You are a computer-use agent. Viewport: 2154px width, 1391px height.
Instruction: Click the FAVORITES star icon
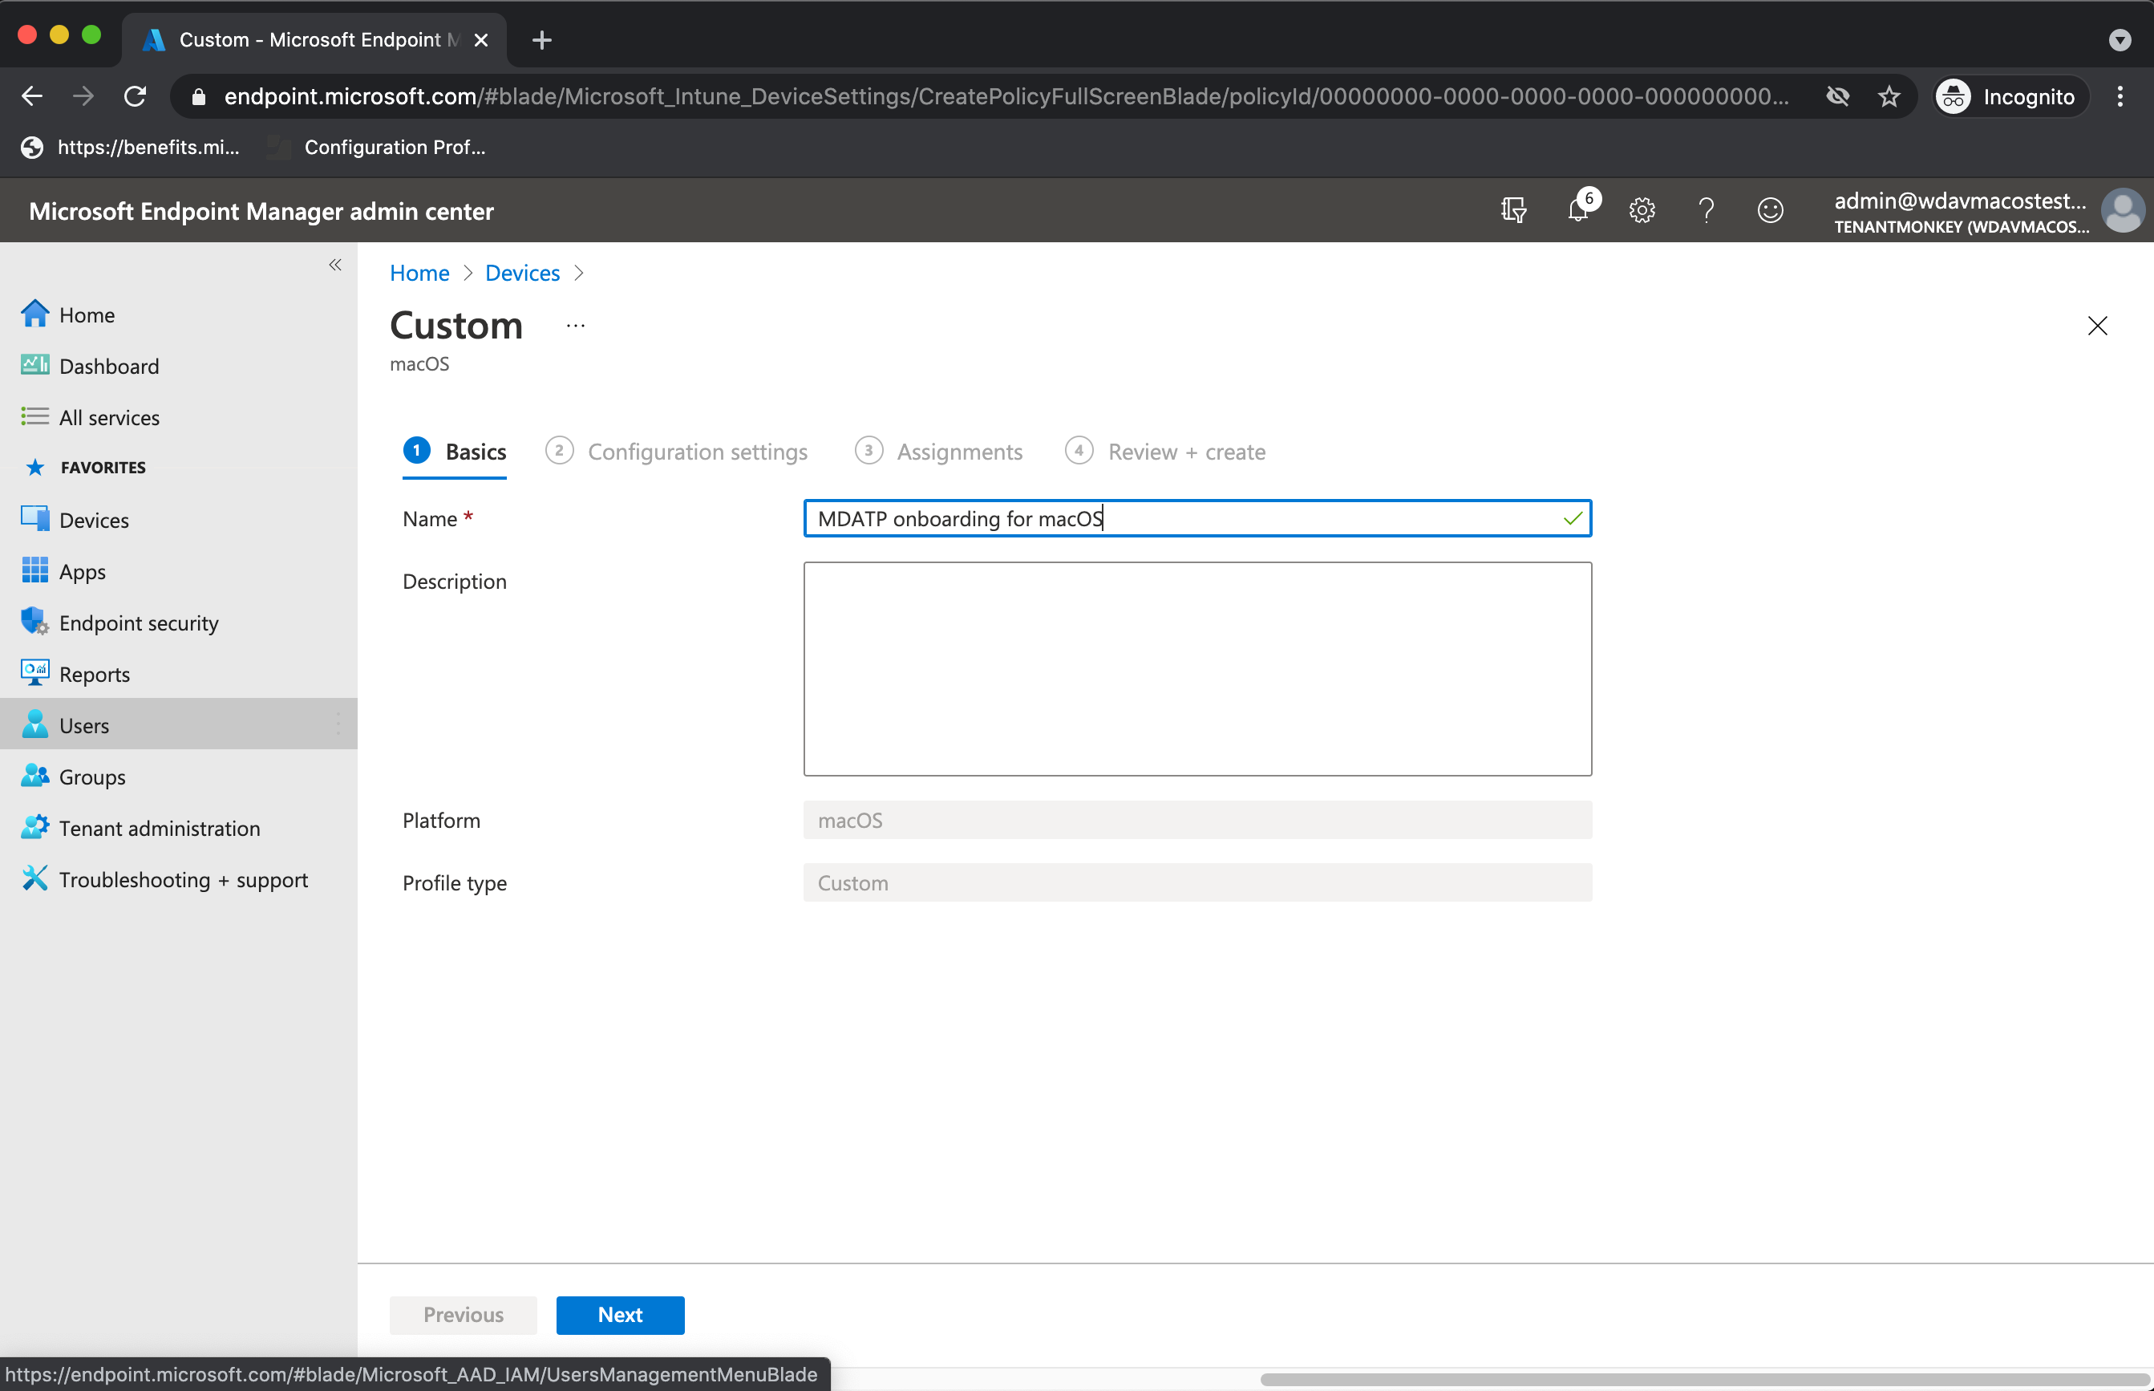click(x=35, y=467)
